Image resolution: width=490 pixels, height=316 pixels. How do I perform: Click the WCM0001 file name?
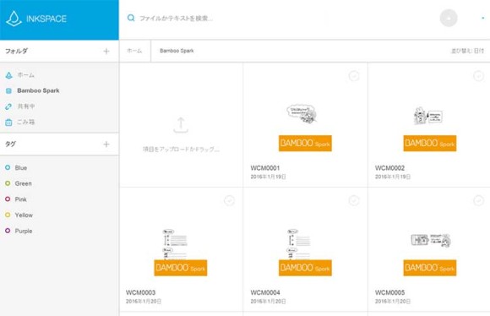point(265,168)
